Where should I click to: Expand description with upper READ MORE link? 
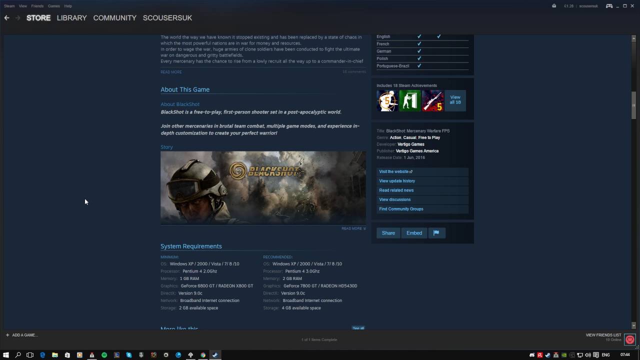point(171,72)
